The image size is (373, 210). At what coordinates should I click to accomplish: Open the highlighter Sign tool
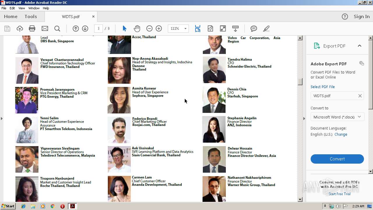(266, 29)
